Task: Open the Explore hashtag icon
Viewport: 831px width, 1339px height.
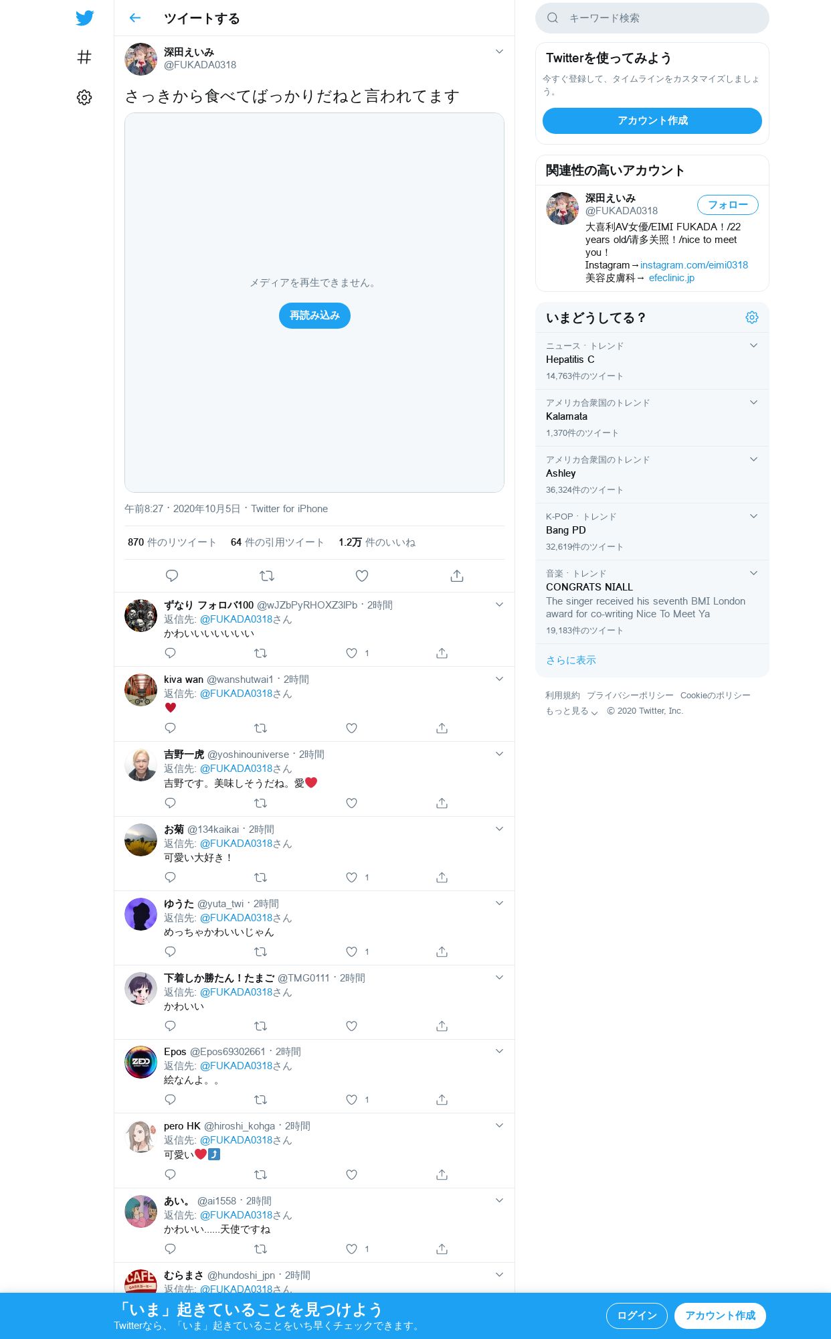Action: pyautogui.click(x=84, y=58)
